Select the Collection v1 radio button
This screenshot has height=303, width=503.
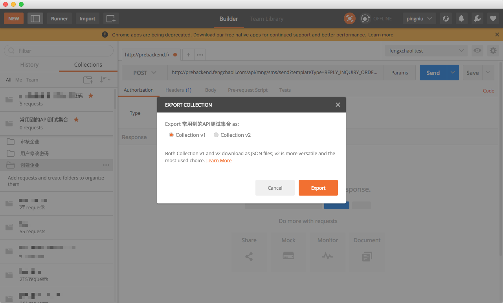[x=171, y=135]
